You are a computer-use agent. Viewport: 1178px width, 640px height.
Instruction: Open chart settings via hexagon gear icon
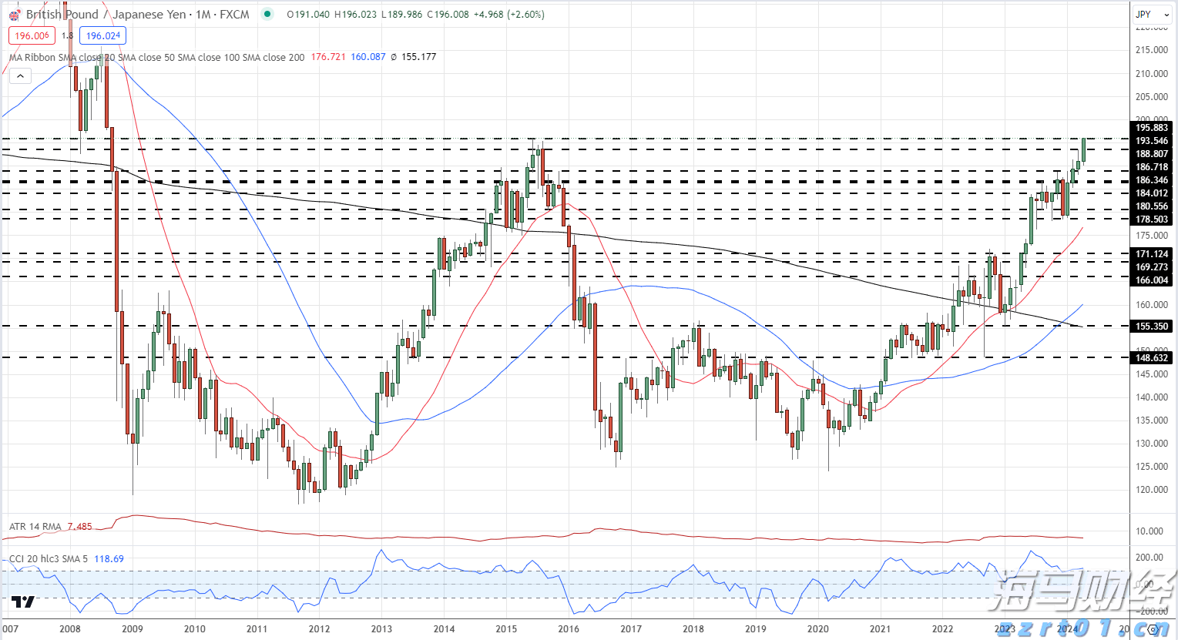1153,630
